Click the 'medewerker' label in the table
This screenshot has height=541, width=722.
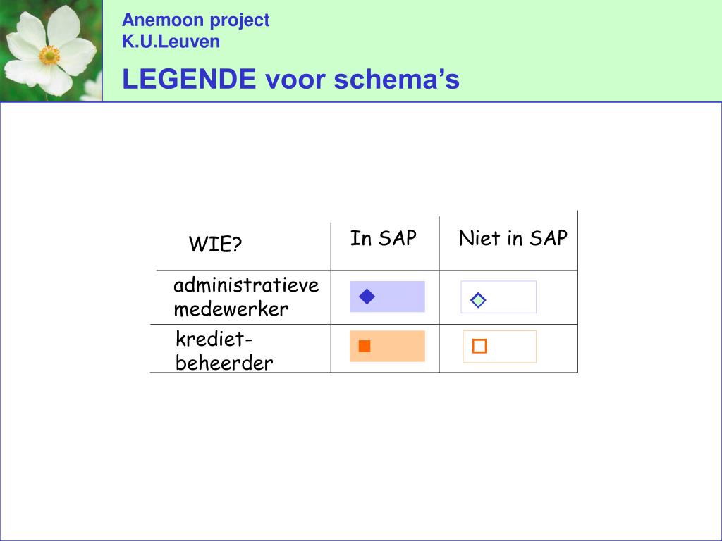(231, 309)
